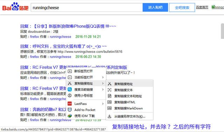The width and height of the screenshot is (224, 132).
Task: Click the blue magnifier icon for 搜索当前链接
Action: (x=70, y=89)
